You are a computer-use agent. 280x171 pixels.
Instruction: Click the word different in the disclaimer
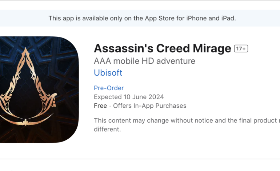107,129
